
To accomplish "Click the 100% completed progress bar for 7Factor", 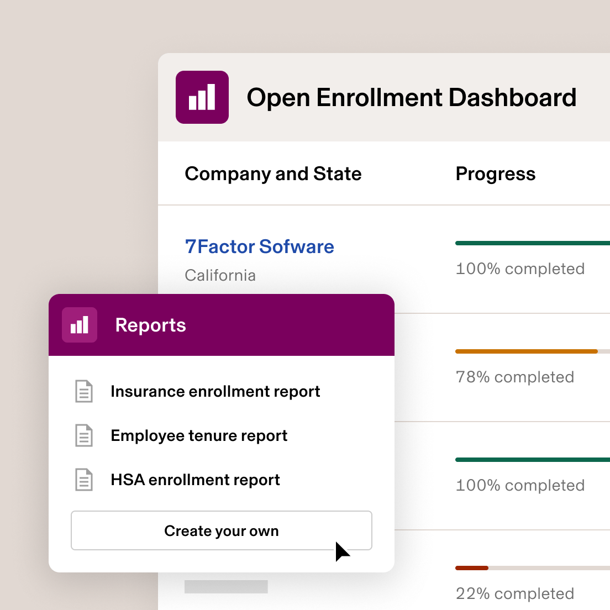I will click(x=530, y=243).
